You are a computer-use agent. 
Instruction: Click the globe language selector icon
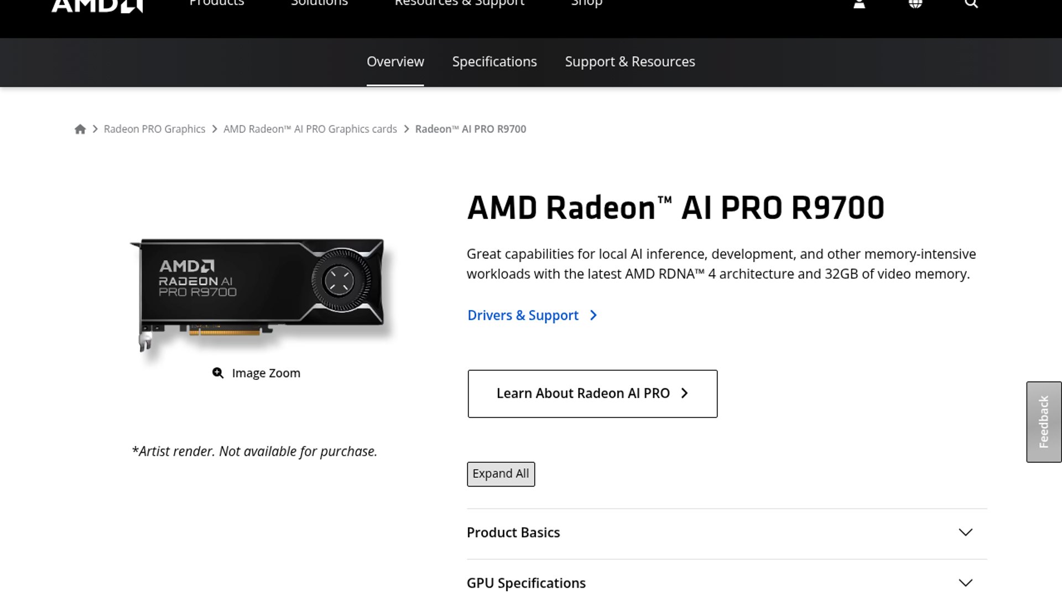(x=915, y=4)
